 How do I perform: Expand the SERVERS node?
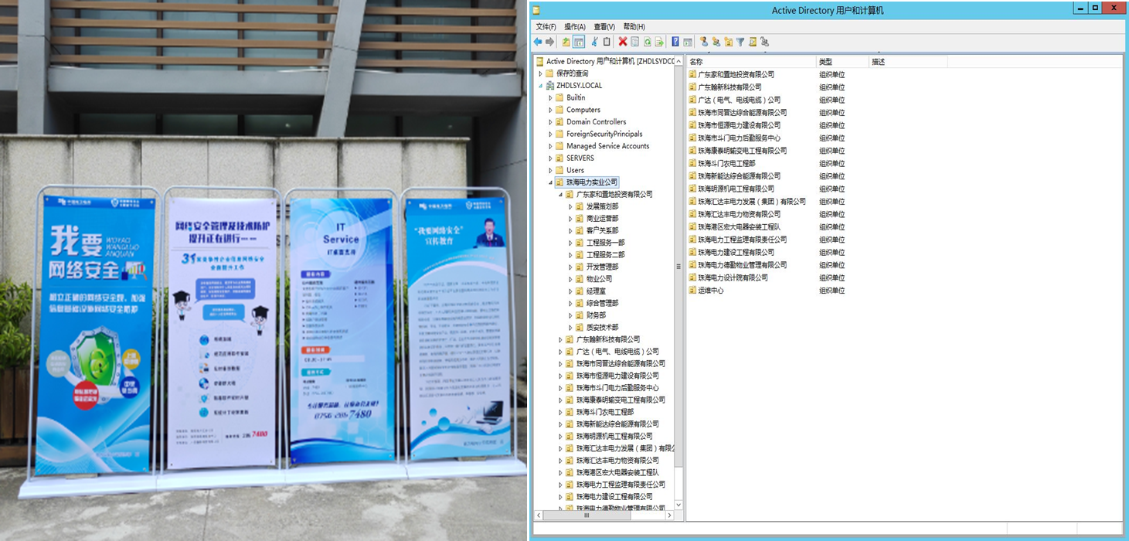click(x=550, y=158)
